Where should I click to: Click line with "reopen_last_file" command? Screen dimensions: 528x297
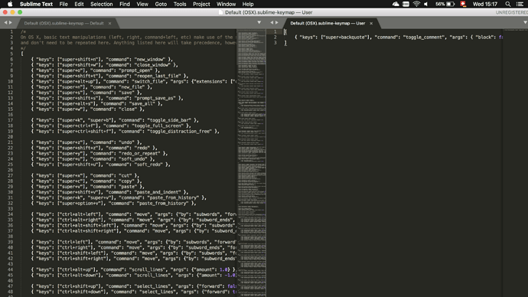coord(109,76)
